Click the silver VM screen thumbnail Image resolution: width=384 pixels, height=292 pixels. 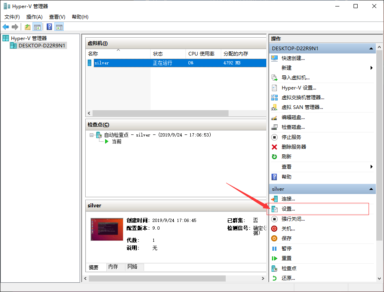(107, 230)
